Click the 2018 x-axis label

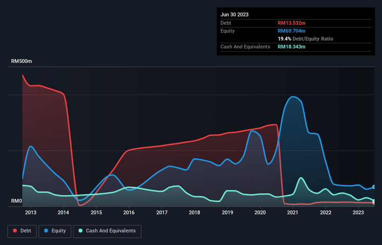(194, 212)
